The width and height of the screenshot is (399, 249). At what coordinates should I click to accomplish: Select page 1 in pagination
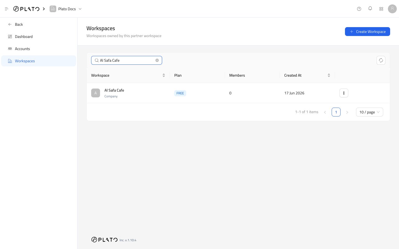coord(336,112)
